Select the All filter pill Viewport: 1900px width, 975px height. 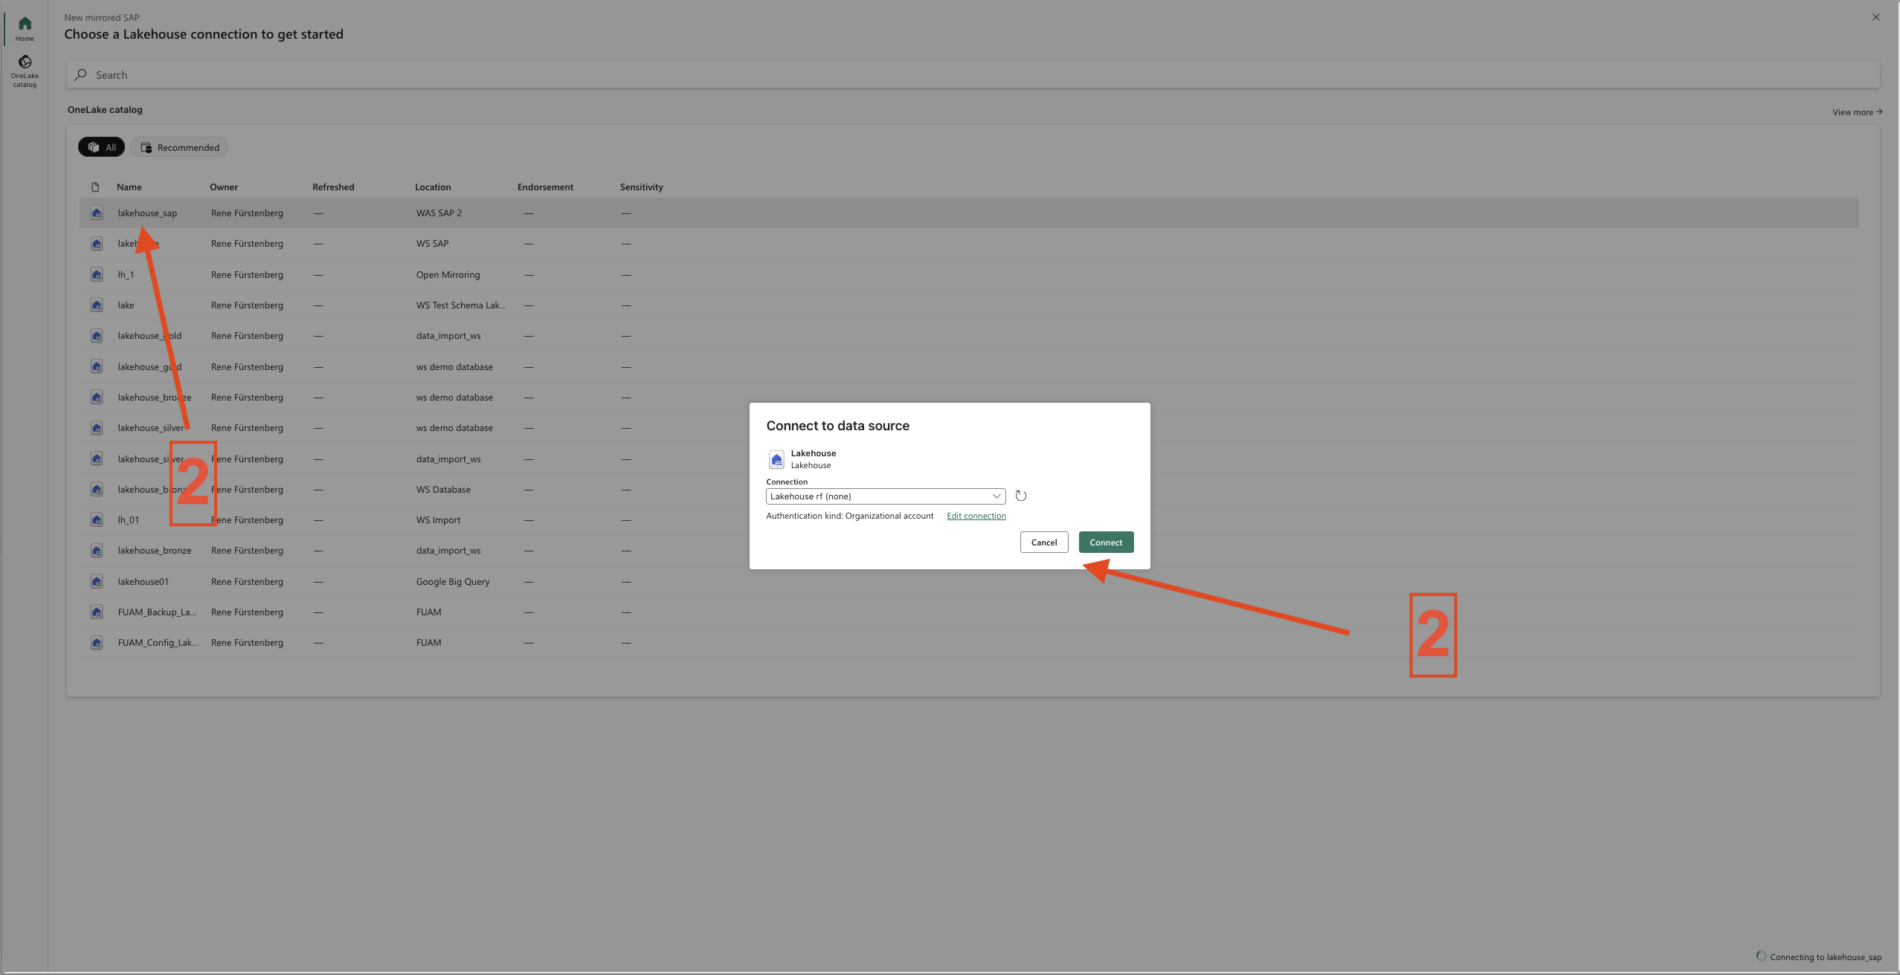click(102, 147)
